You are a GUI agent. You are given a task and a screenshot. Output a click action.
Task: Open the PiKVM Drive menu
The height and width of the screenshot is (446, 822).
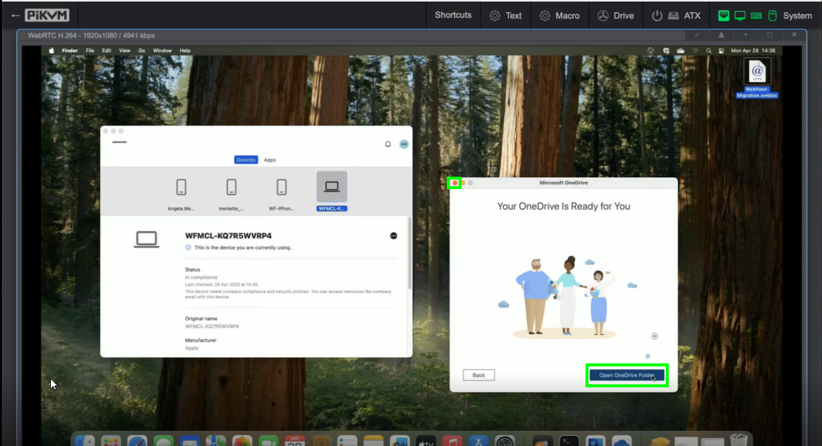[x=615, y=16]
